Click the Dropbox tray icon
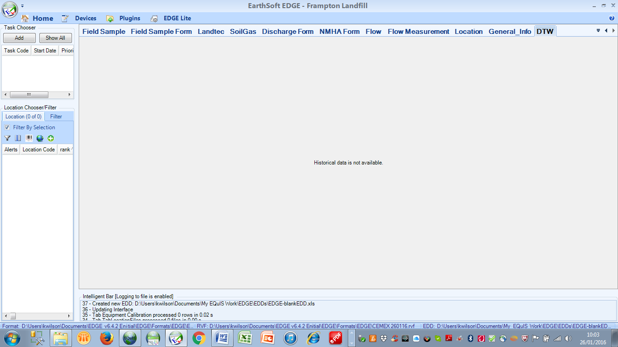 click(384, 338)
